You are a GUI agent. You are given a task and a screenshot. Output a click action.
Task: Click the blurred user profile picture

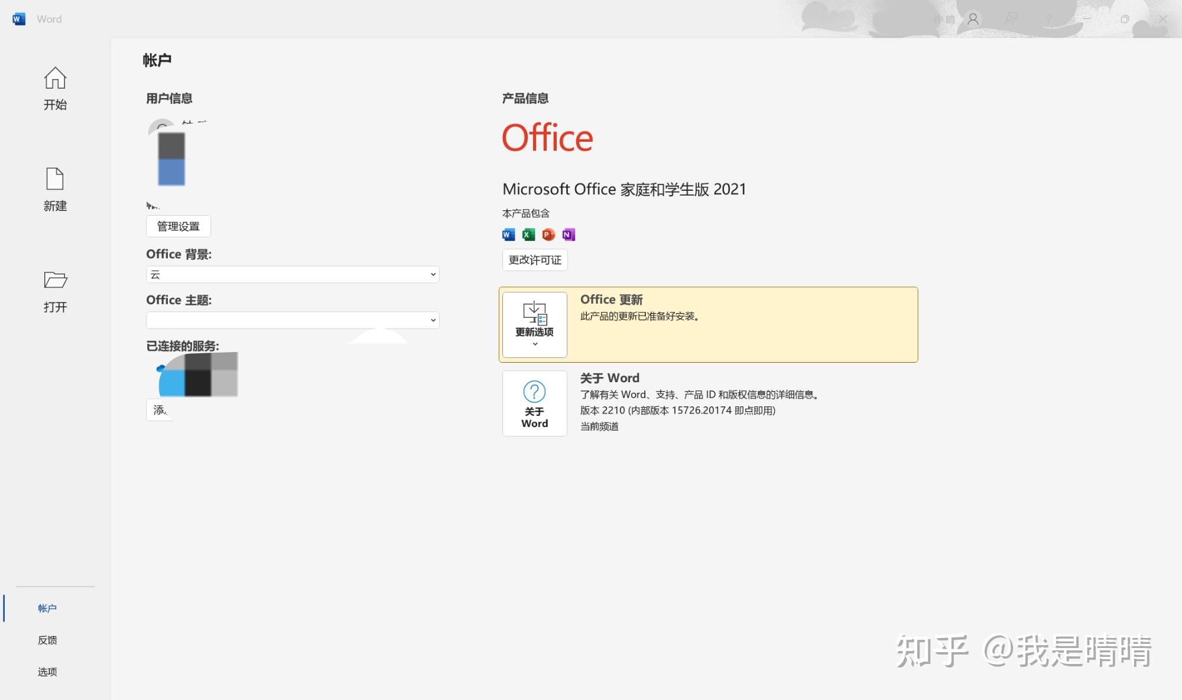click(171, 158)
